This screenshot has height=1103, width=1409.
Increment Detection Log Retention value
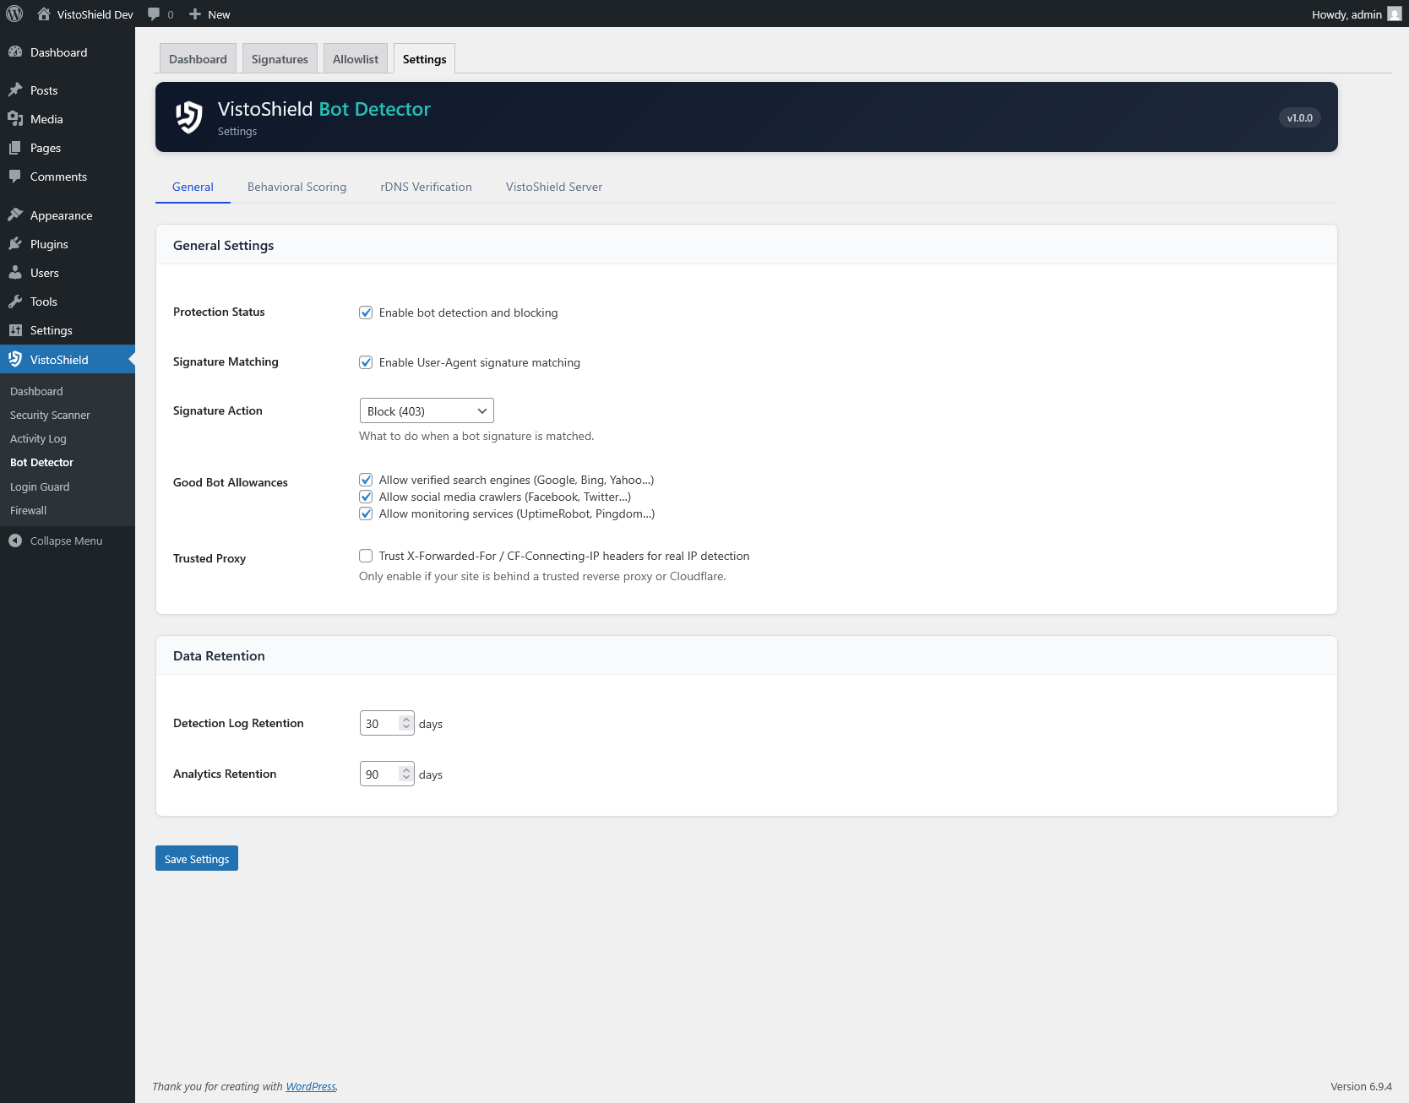coord(406,718)
